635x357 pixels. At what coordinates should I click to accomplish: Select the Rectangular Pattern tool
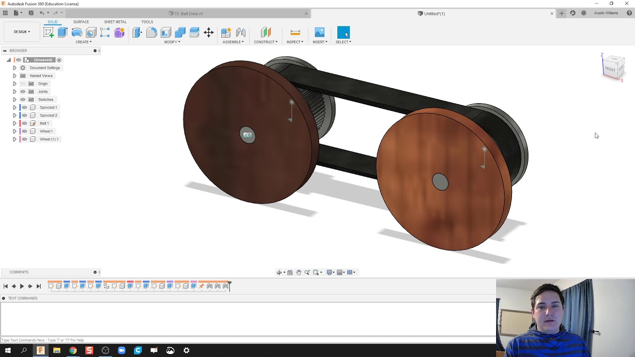click(x=105, y=33)
